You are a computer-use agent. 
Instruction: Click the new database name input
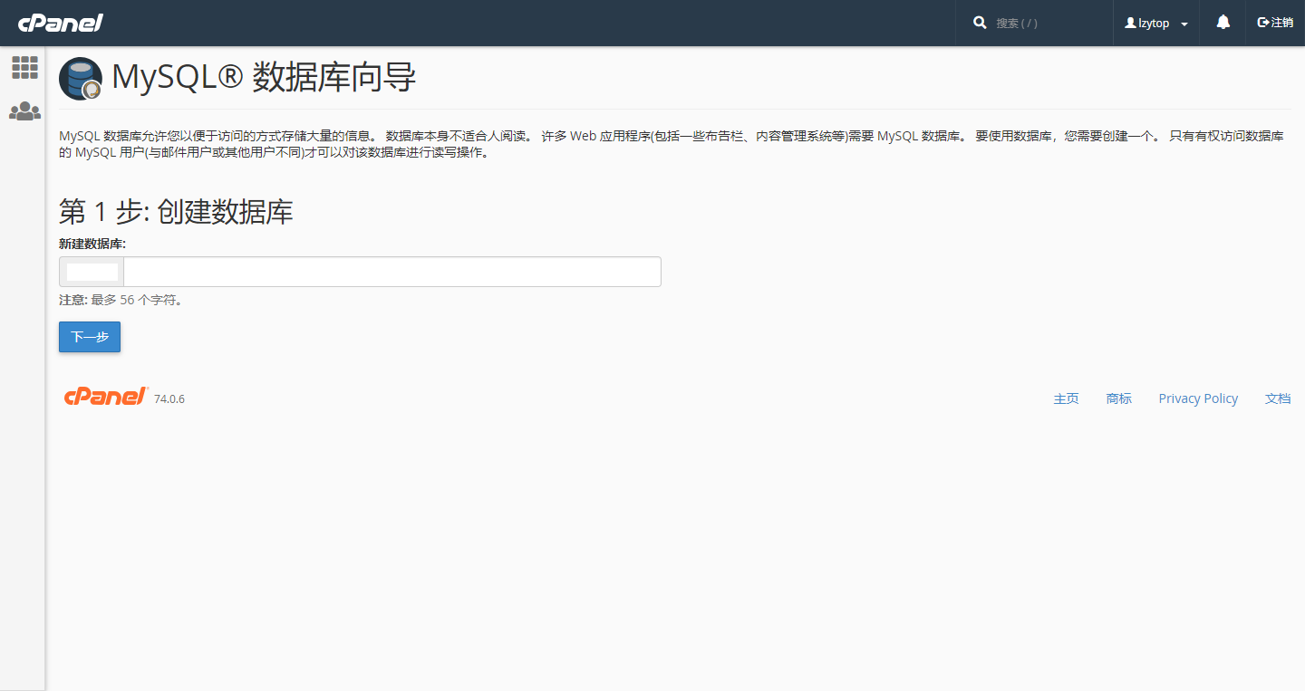392,272
